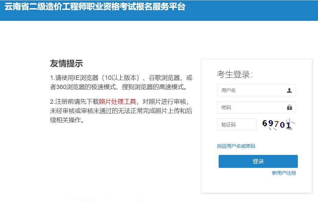318x202 pixels.
Task: Refresh the 69701 captcha image
Action: 278,125
